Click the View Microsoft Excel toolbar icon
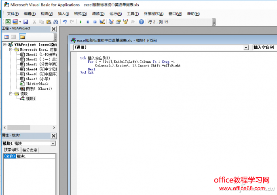 click(x=8, y=22)
